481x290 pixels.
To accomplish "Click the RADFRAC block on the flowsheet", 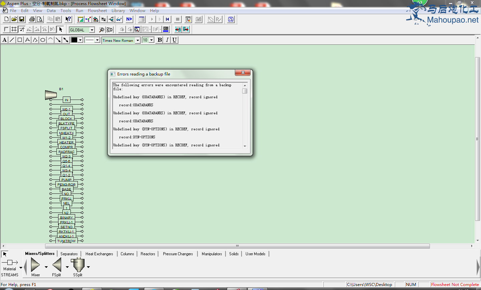I will click(66, 152).
